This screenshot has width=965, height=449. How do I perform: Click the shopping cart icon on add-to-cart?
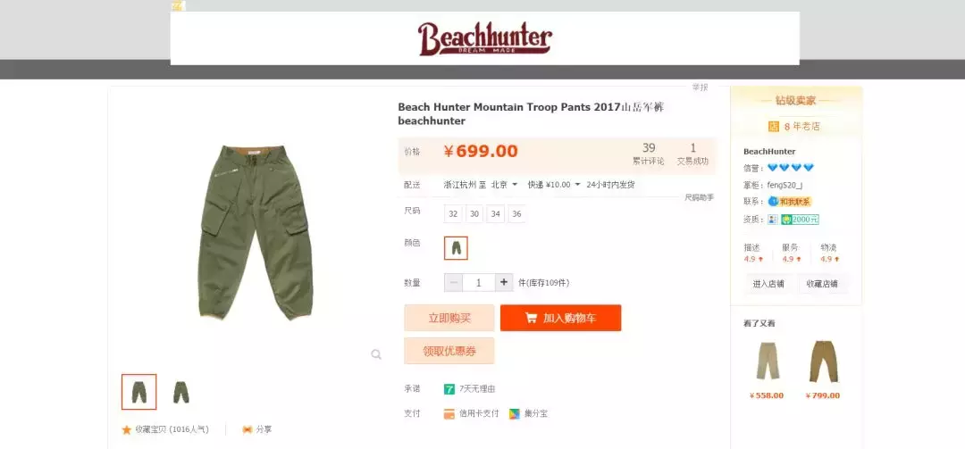531,318
